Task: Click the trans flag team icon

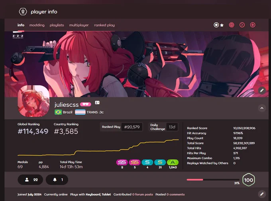Action: [x=80, y=112]
